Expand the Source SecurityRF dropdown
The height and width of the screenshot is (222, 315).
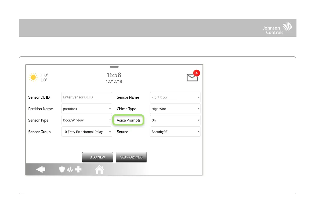tap(175, 132)
